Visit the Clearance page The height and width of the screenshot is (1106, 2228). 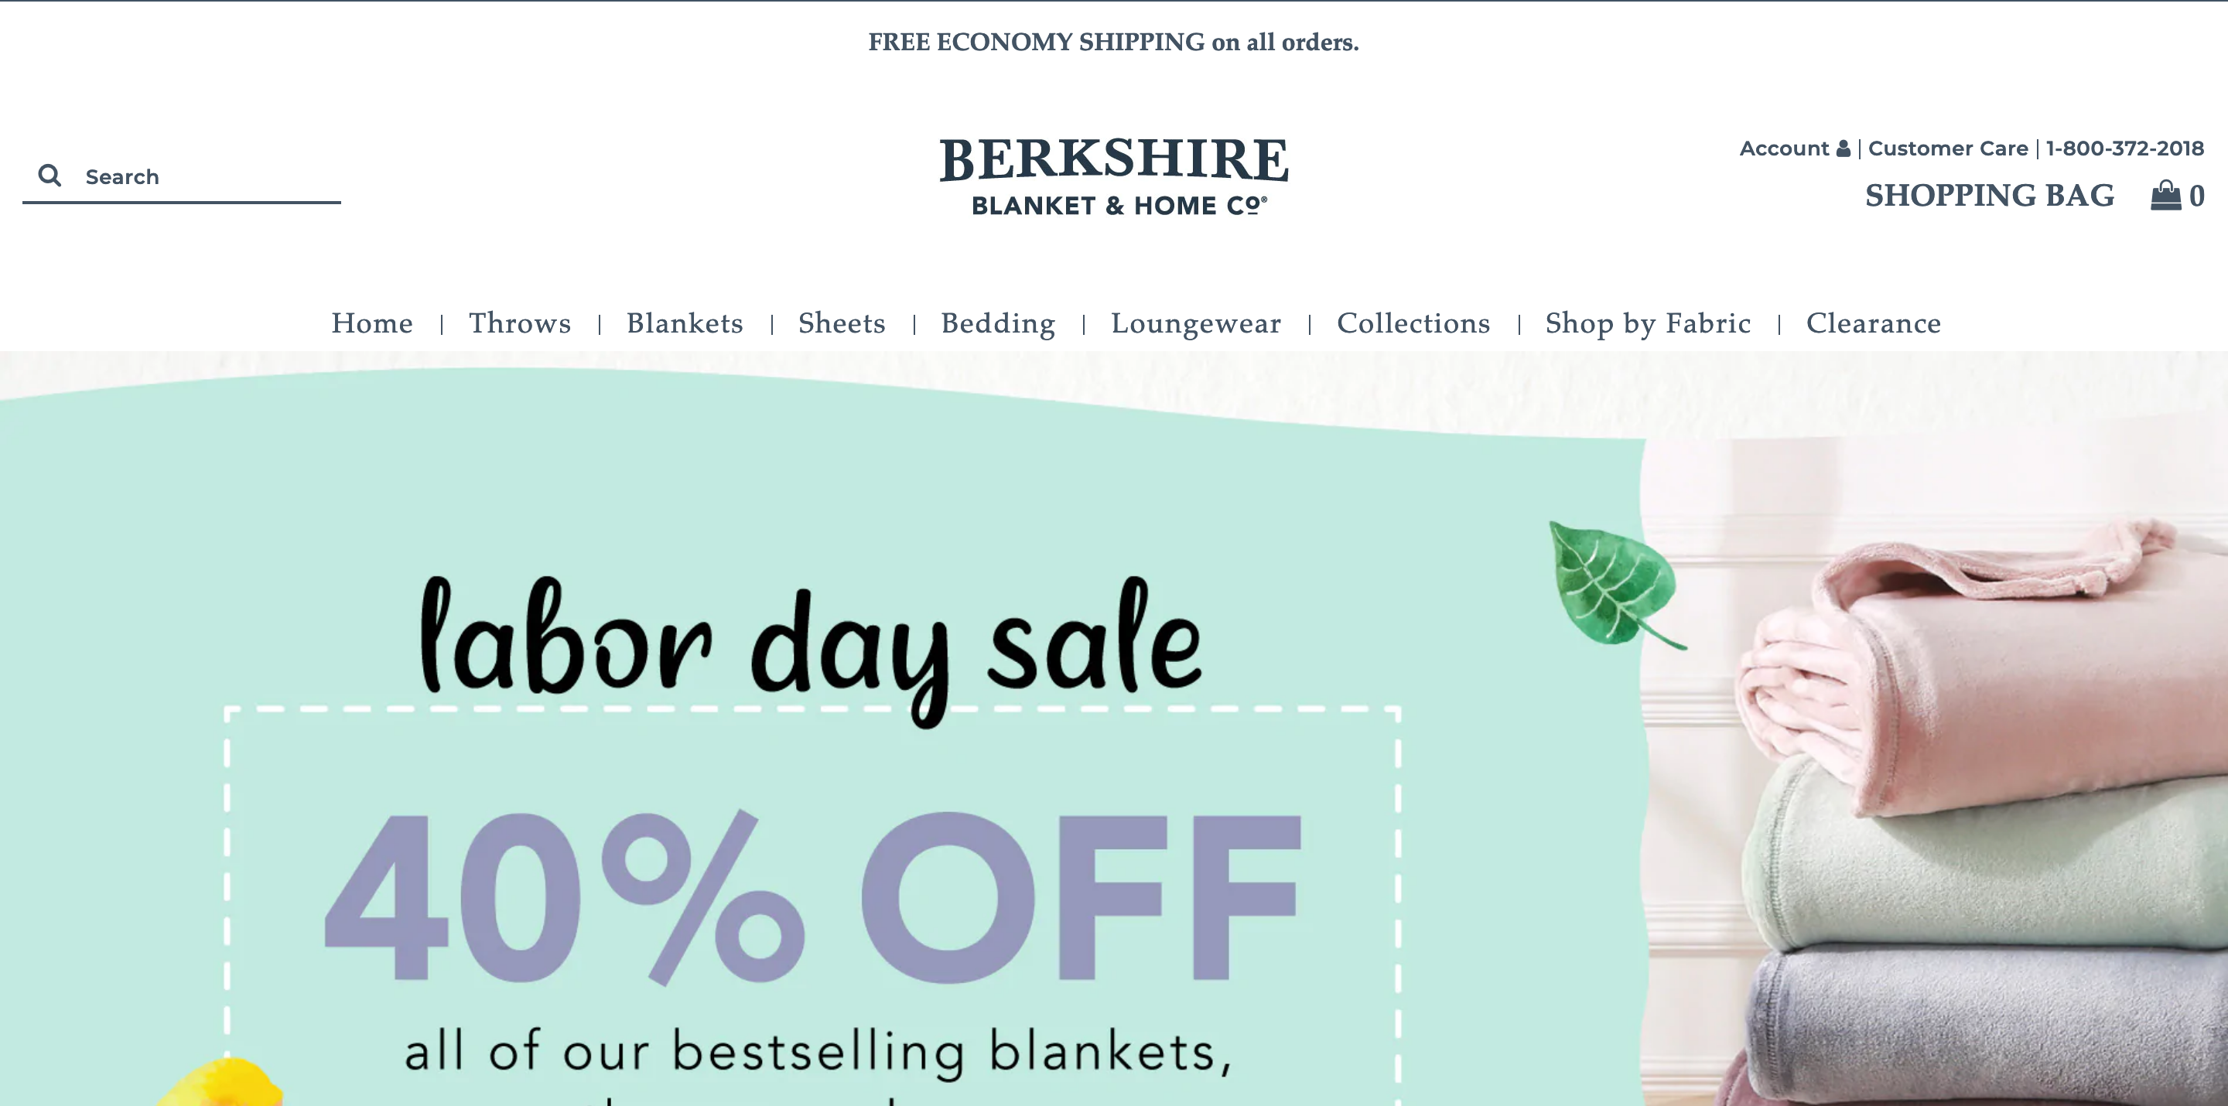pos(1874,323)
